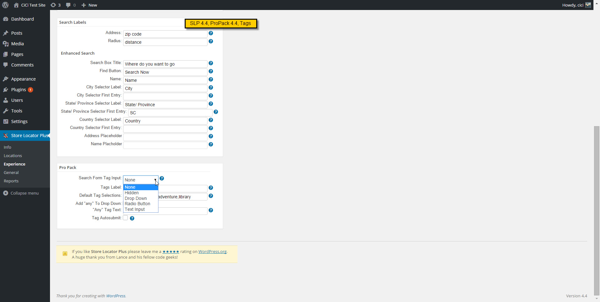The height and width of the screenshot is (302, 600).
Task: Click the Search Form Tag Input dropdown
Action: pos(141,180)
